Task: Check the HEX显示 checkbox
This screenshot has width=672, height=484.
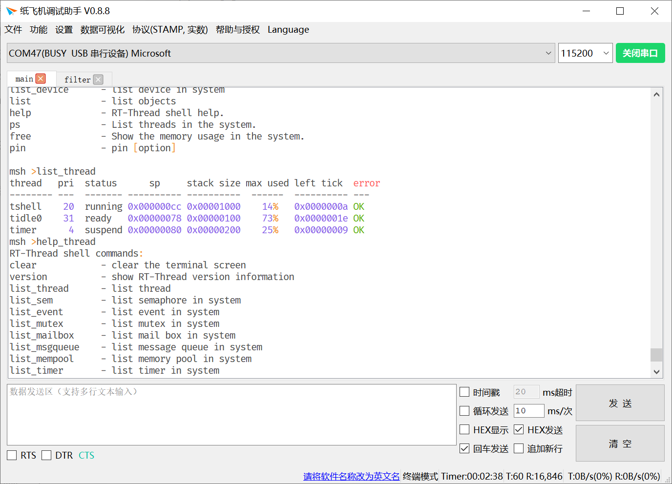Action: pyautogui.click(x=464, y=429)
